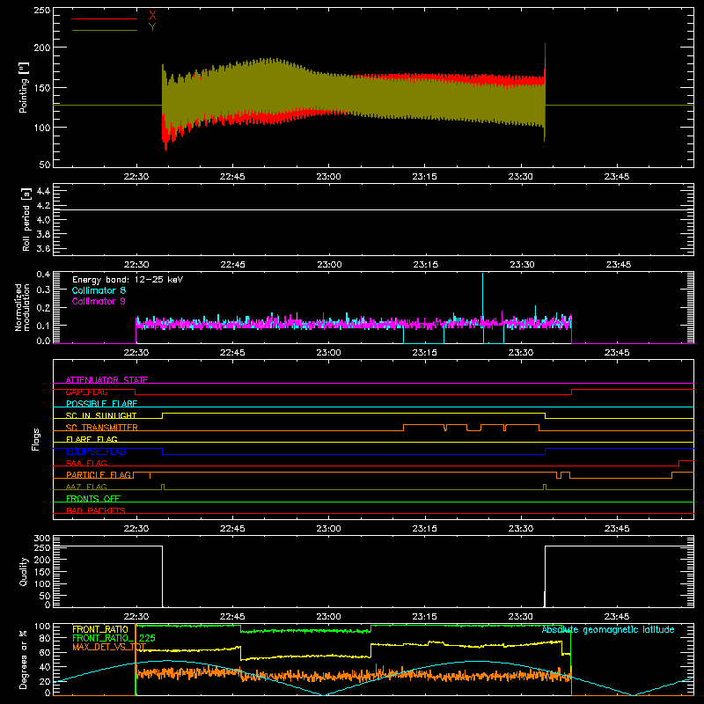Image resolution: width=704 pixels, height=704 pixels.
Task: Click the 300 value on Quality axis
Action: point(42,539)
